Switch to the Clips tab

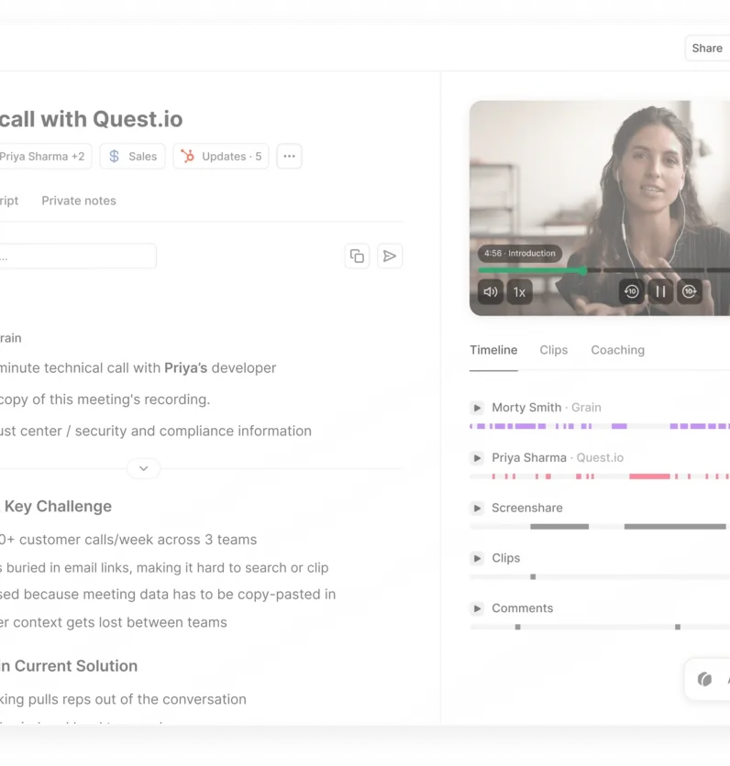pyautogui.click(x=554, y=350)
